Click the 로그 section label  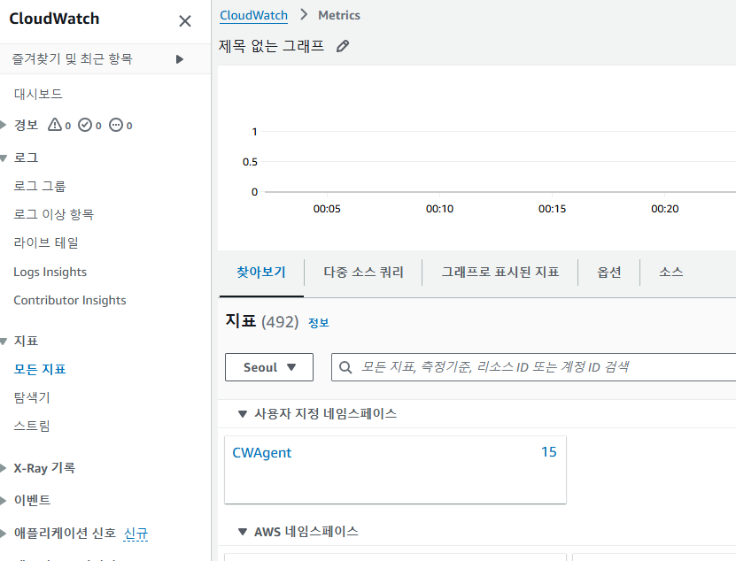26,158
